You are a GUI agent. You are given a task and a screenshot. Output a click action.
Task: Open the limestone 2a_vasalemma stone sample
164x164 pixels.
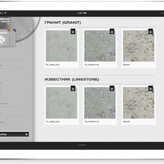click(x=100, y=103)
